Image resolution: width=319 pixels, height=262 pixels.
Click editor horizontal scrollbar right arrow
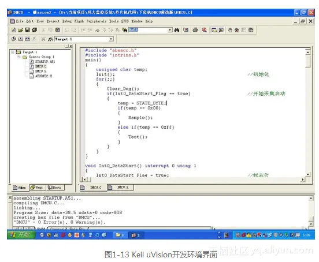coord(303,179)
